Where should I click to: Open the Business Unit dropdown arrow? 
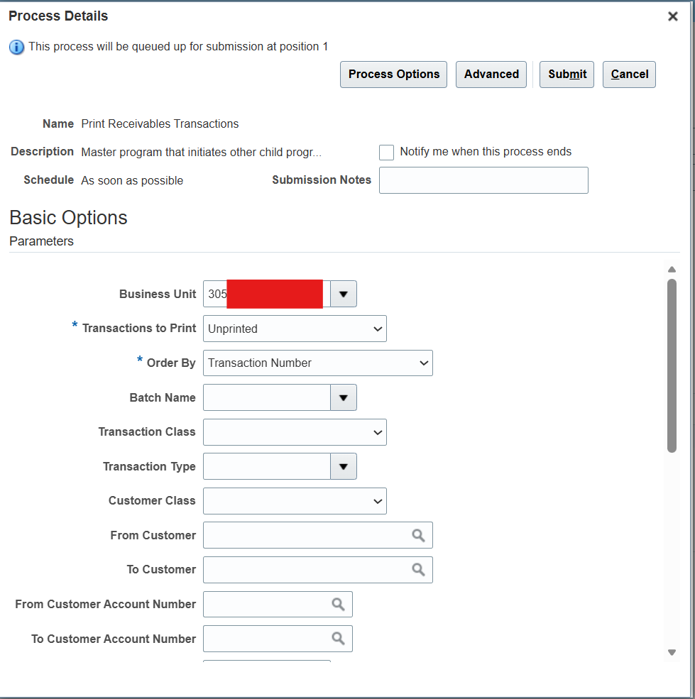coord(343,294)
